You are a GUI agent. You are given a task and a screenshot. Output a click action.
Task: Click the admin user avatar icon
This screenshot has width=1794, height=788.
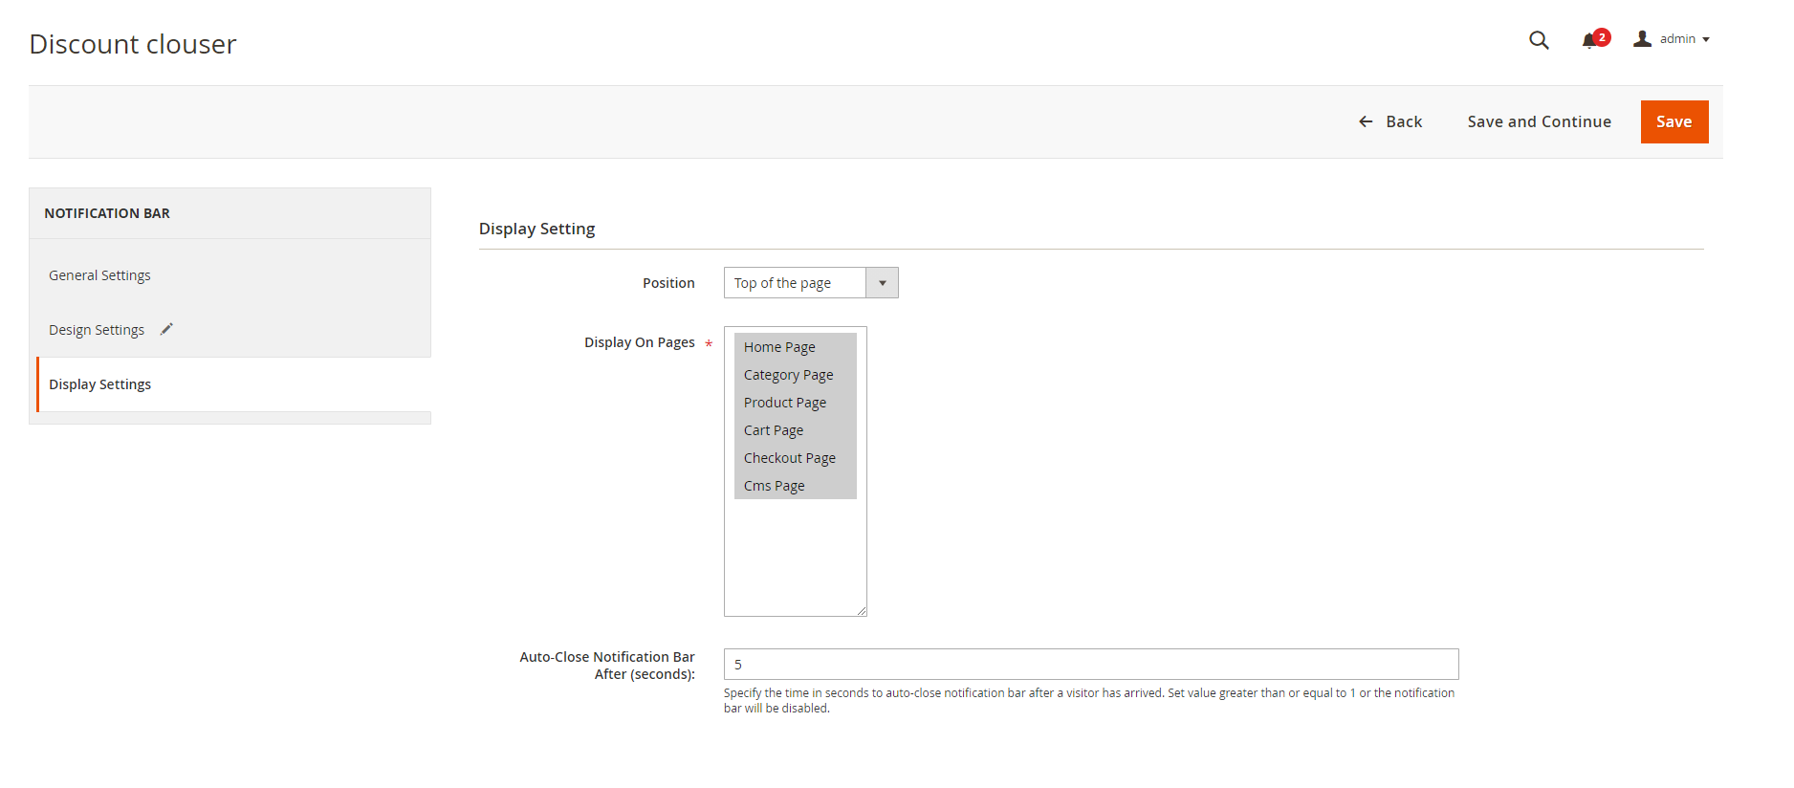(1642, 39)
